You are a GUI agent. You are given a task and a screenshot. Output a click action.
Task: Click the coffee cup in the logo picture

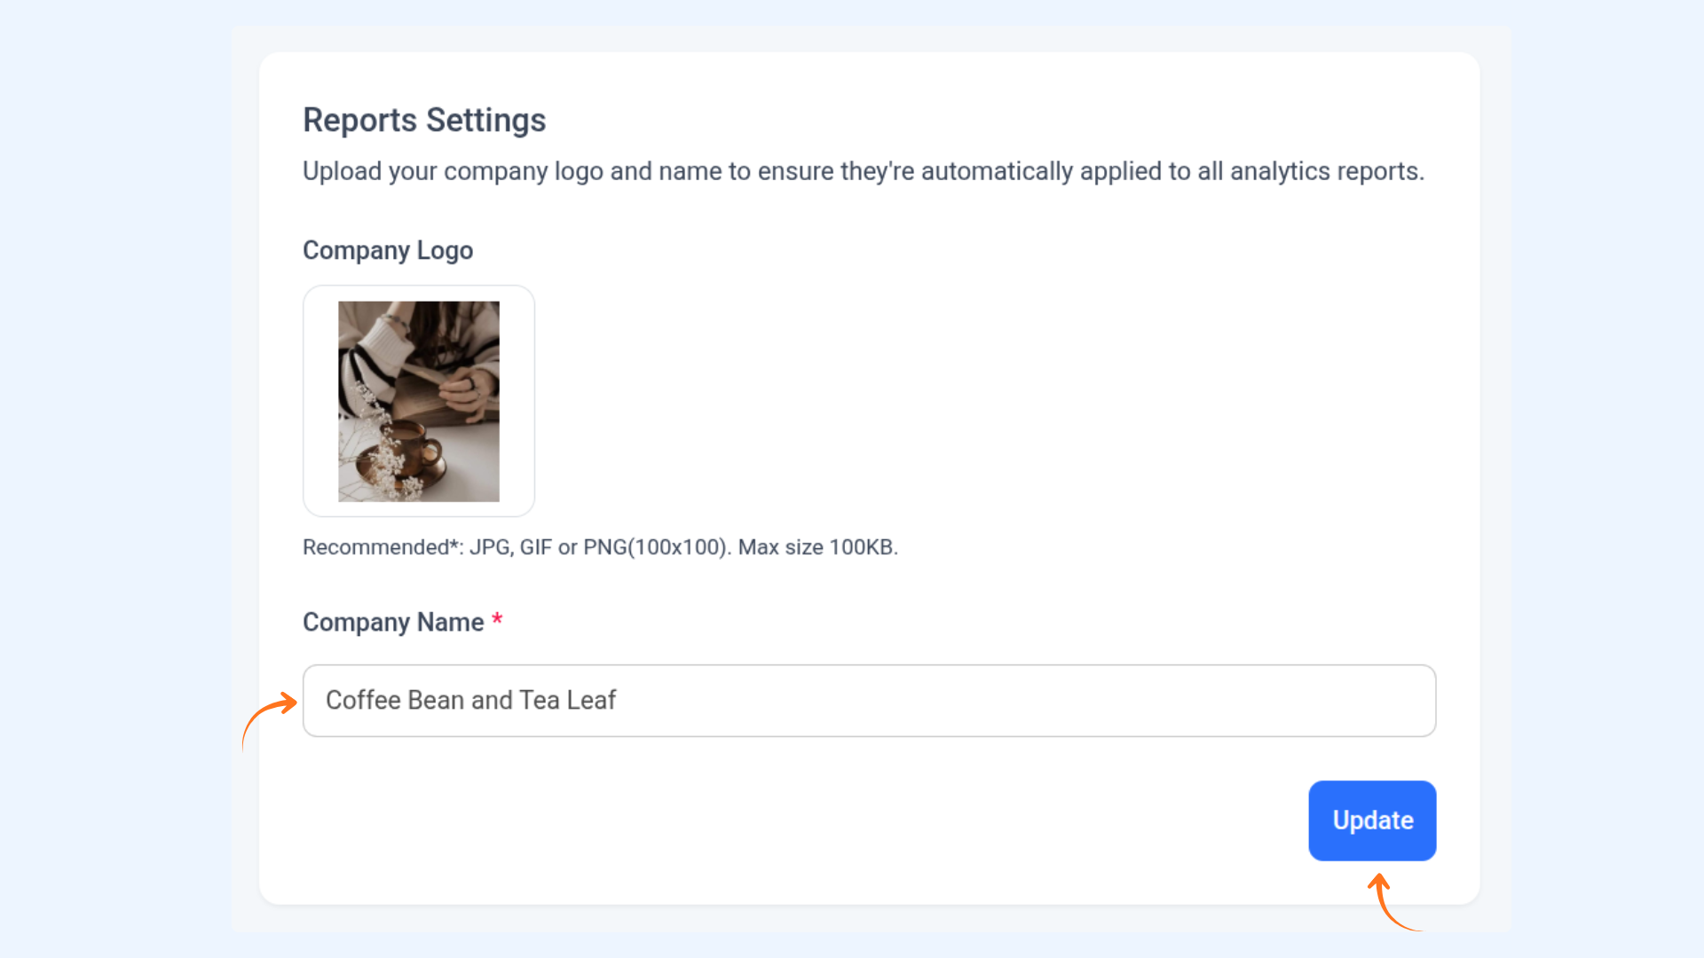(x=410, y=448)
